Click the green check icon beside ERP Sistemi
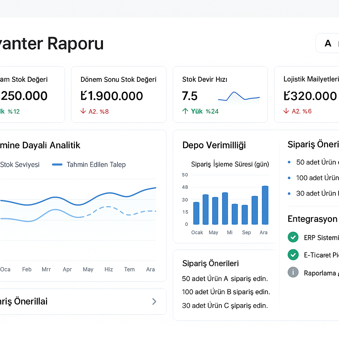The image size is (339, 339). coord(293,237)
